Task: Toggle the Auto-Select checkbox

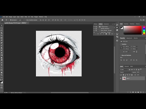Action: [11, 20]
